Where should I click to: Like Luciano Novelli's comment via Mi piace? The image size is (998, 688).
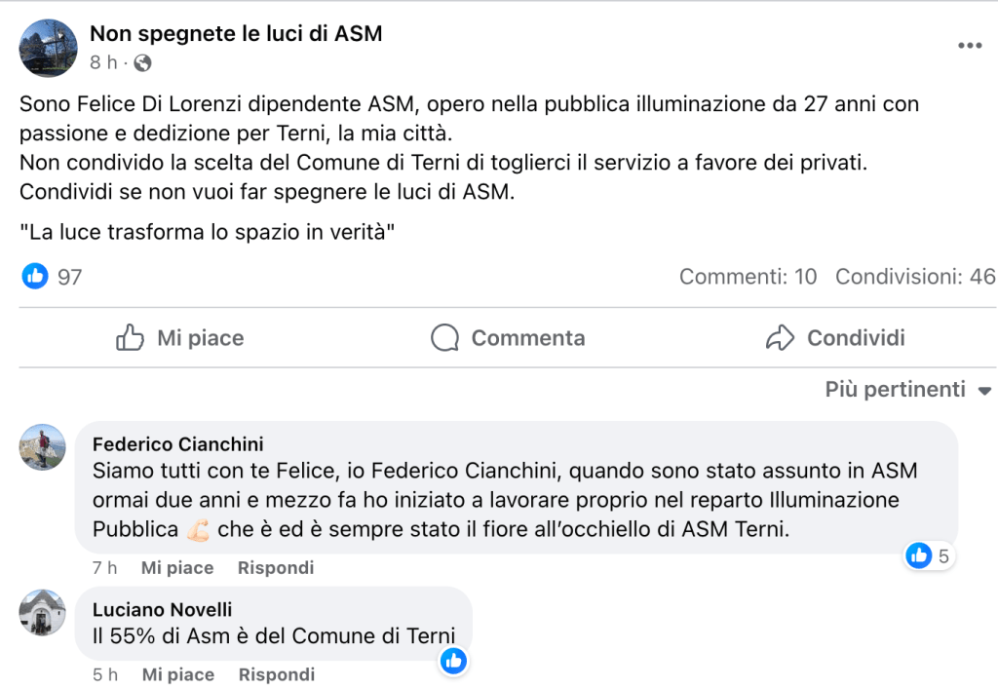[x=177, y=674]
